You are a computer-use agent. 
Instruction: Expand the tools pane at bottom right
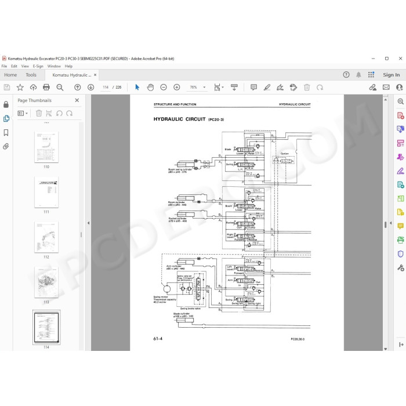401,345
